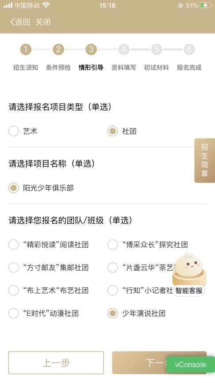The height and width of the screenshot is (383, 215).
Task: Open the 招生简章 side tab
Action: coord(204,161)
